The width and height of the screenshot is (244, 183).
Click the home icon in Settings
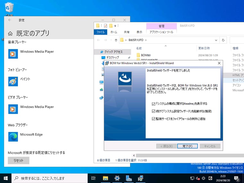point(10,33)
